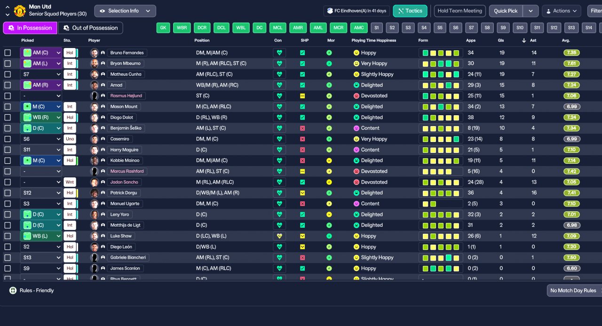Click the Casemiro player portrait

pyautogui.click(x=94, y=139)
